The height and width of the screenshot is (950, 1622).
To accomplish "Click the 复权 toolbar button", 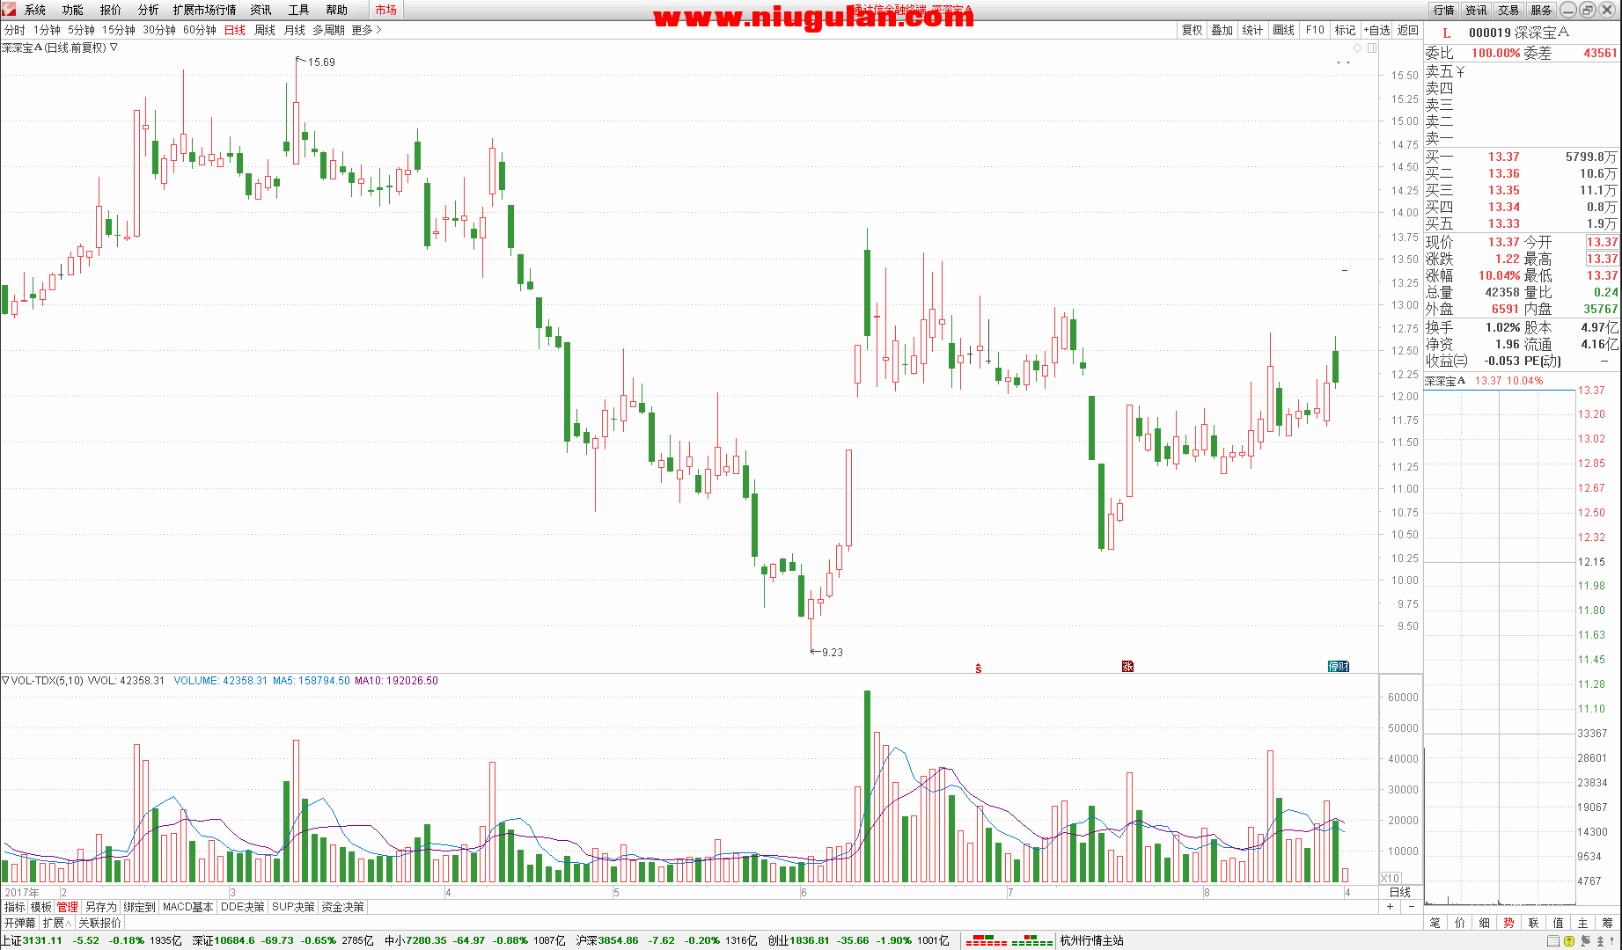I will tap(1193, 30).
